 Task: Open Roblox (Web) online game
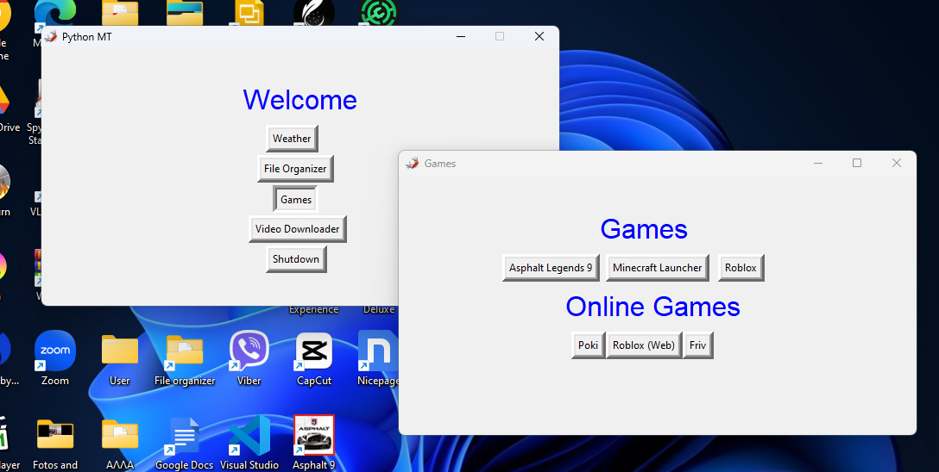pos(644,345)
